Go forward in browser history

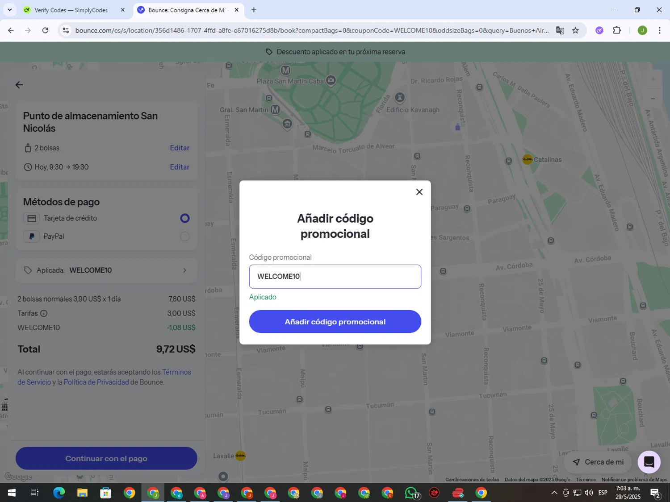pyautogui.click(x=28, y=30)
